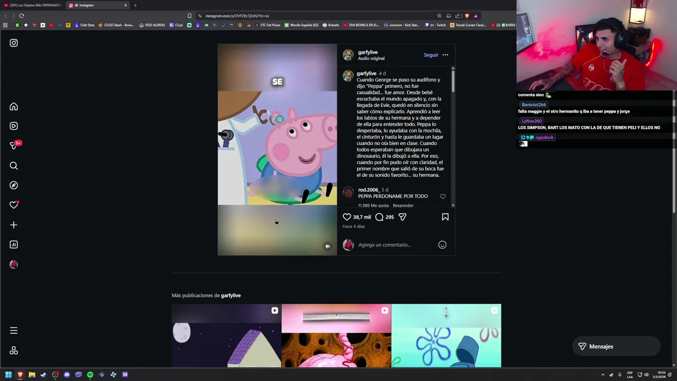
Task: Create a new post with plus icon
Action: (x=14, y=225)
